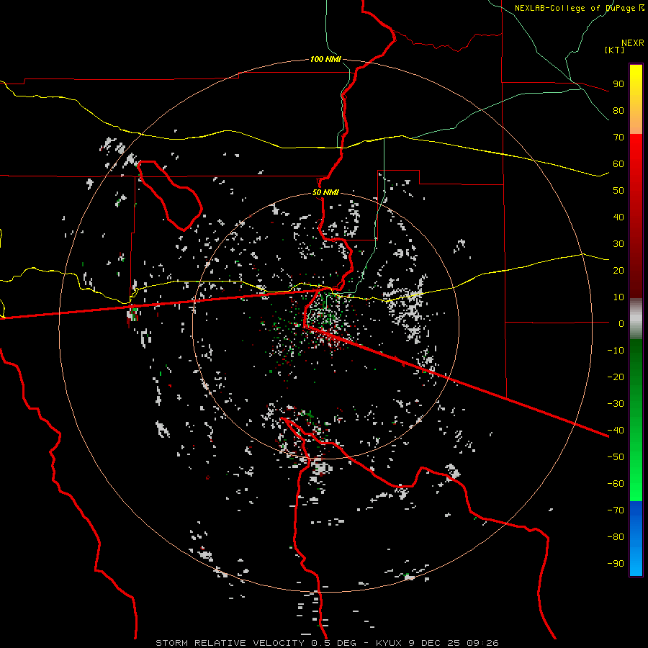Click the KYUX station identifier in caption
Screen dimensions: 648x648
(x=390, y=643)
